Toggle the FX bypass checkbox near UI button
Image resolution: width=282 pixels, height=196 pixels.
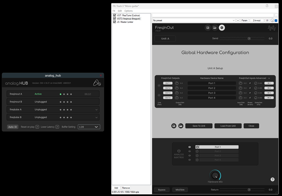tap(276, 21)
